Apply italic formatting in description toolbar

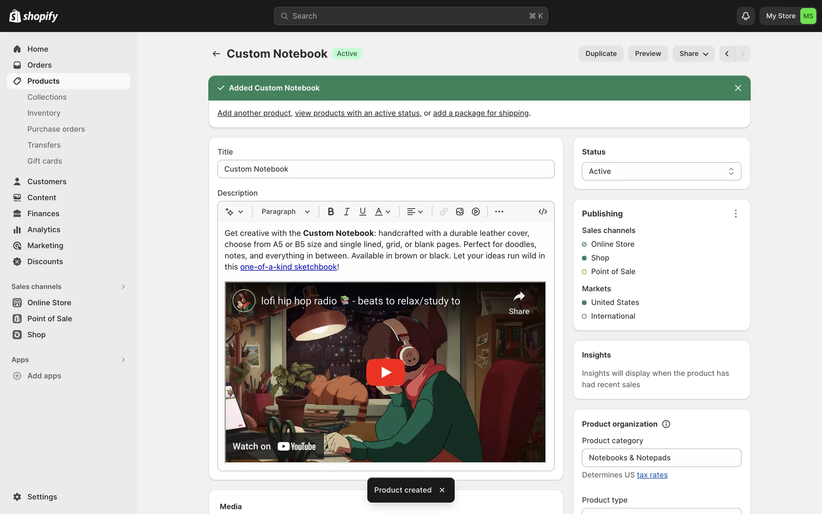click(346, 212)
